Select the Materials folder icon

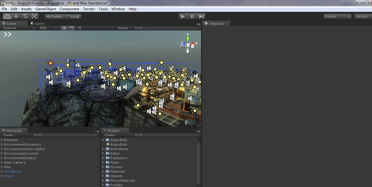click(108, 172)
